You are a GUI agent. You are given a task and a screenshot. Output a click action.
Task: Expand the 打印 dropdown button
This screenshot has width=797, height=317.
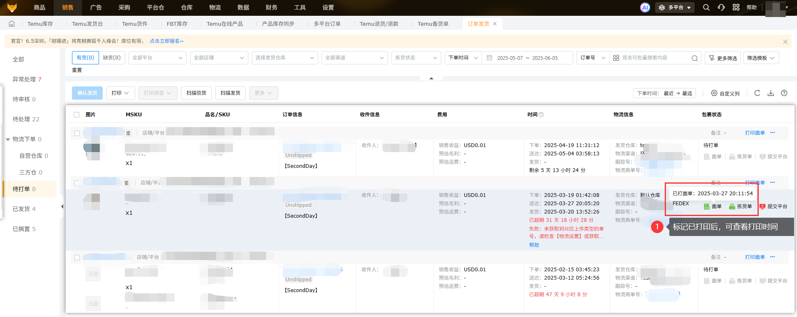(120, 93)
